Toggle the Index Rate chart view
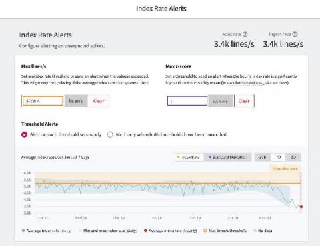This screenshot has height=246, width=320. [188, 157]
